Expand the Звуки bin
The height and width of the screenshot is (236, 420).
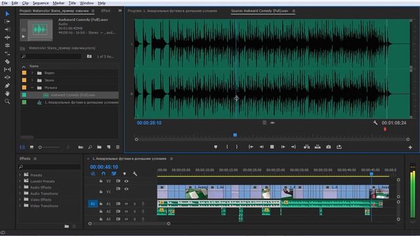[x=32, y=80]
